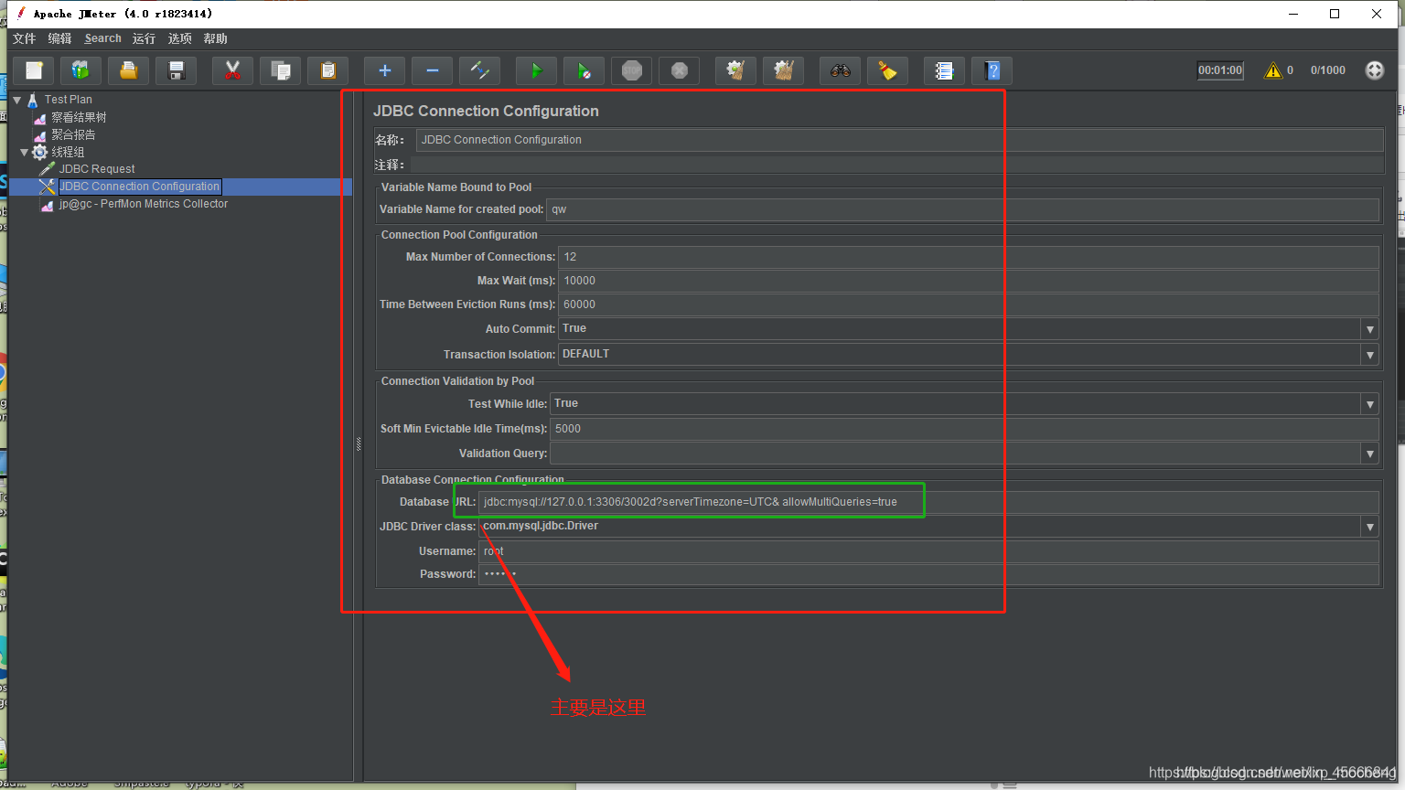Click the Help question mark icon
1405x790 pixels.
point(992,70)
